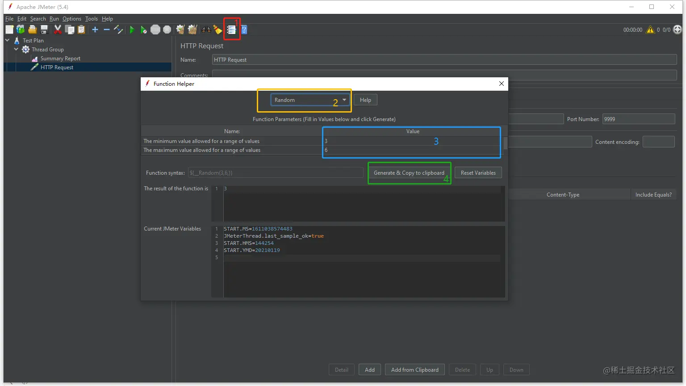Click the parameters table vertical scrollbar
Viewport: 686px width, 386px height.
(506, 143)
